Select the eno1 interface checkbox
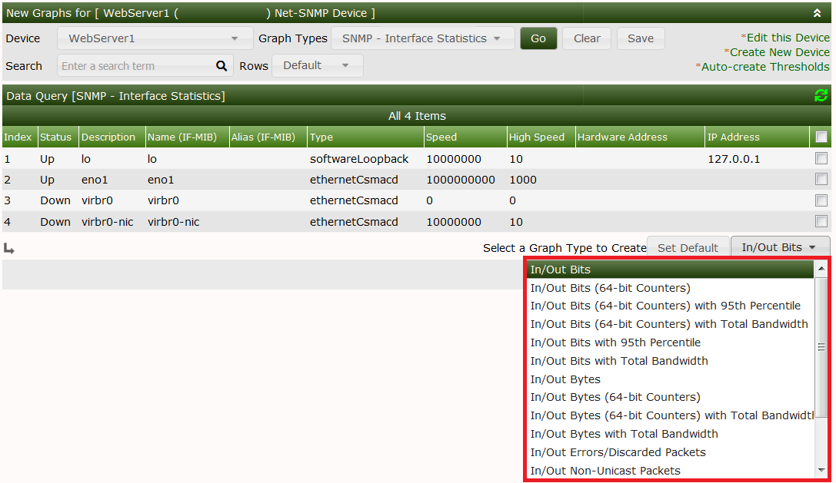836x483 pixels. point(821,180)
